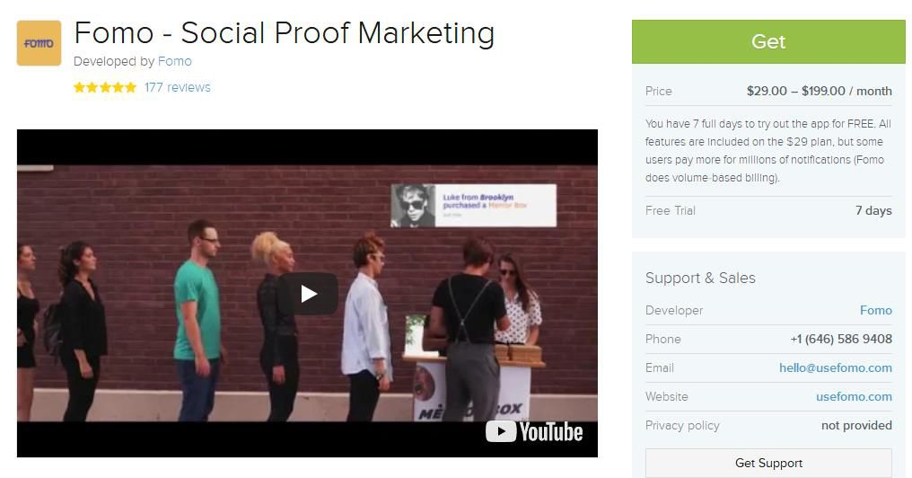This screenshot has height=478, width=912.
Task: Open the YouTube logo in the video
Action: 534,432
